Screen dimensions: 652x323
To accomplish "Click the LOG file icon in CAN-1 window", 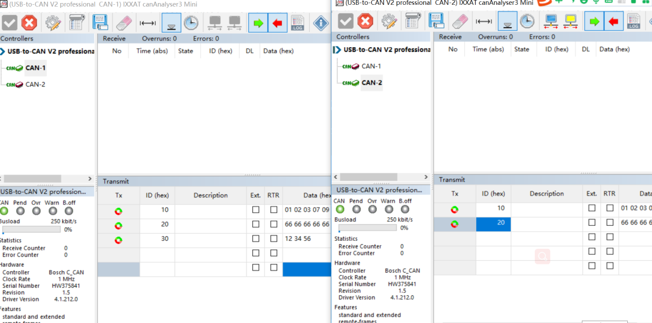I will [x=298, y=22].
